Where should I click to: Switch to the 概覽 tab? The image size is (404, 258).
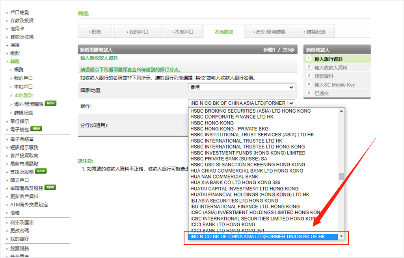click(x=95, y=32)
